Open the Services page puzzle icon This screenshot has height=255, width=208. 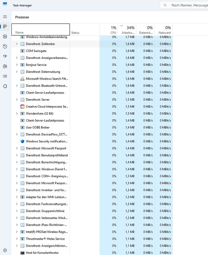(x=5, y=86)
